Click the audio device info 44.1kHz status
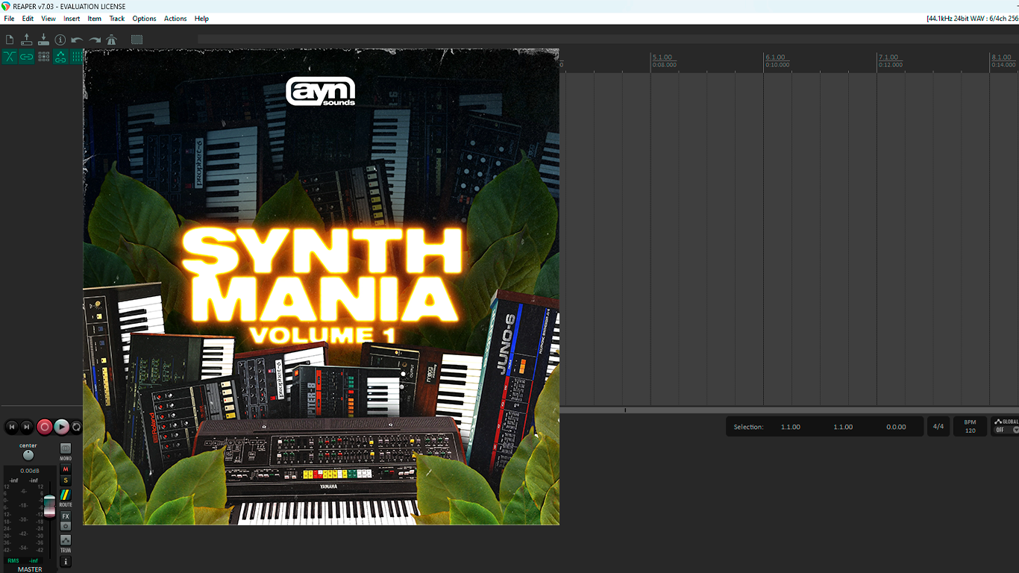The width and height of the screenshot is (1019, 573). click(x=973, y=19)
